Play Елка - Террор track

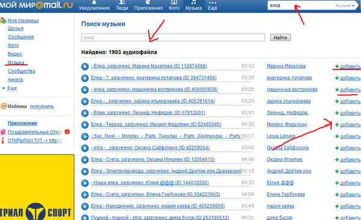click(x=85, y=125)
